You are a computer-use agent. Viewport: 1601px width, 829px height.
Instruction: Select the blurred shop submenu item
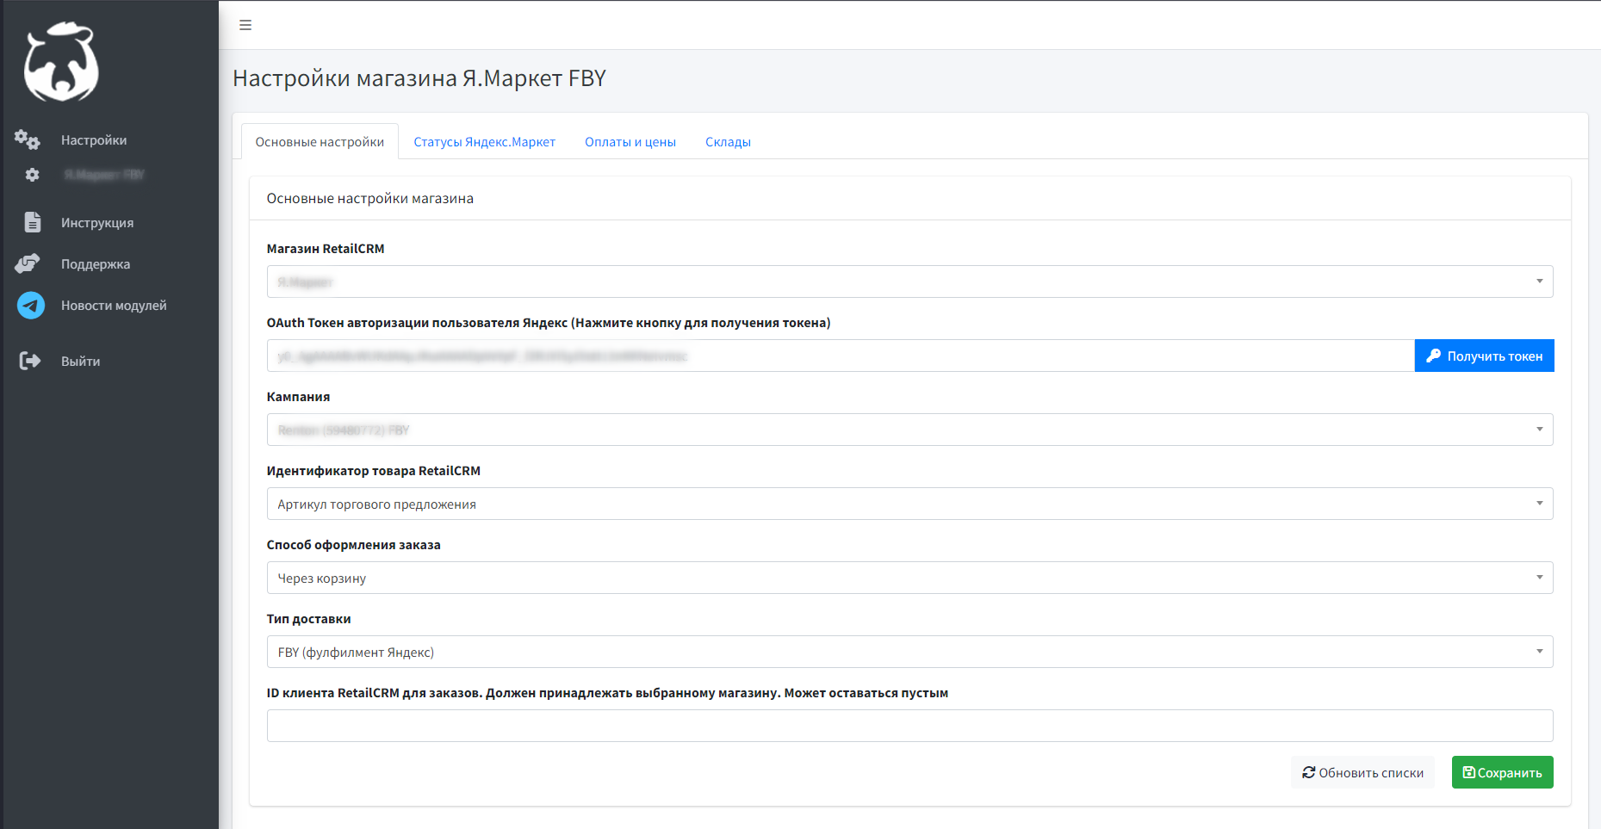point(104,175)
